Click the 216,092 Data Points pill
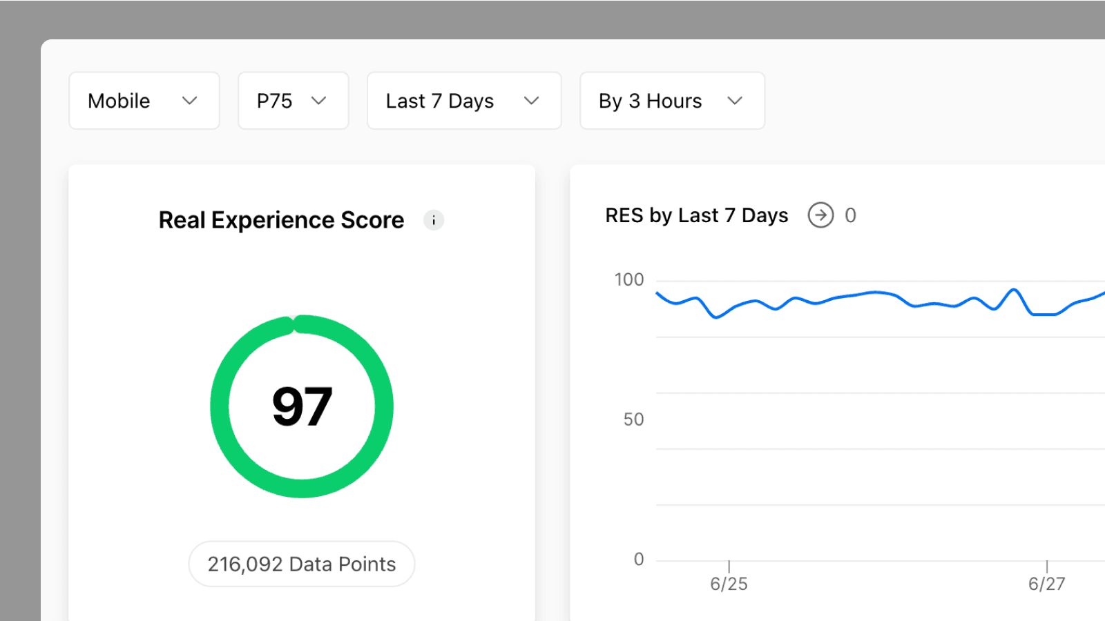Image resolution: width=1105 pixels, height=621 pixels. [302, 564]
